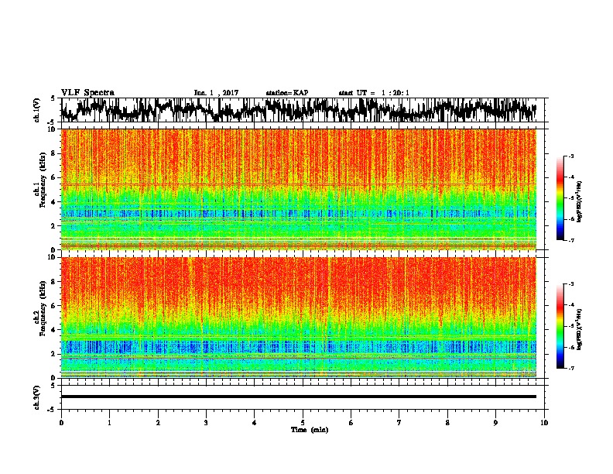Screen dimensions: 613x474
Task: Click the "0" tick on the time axis
Action: tap(61, 423)
